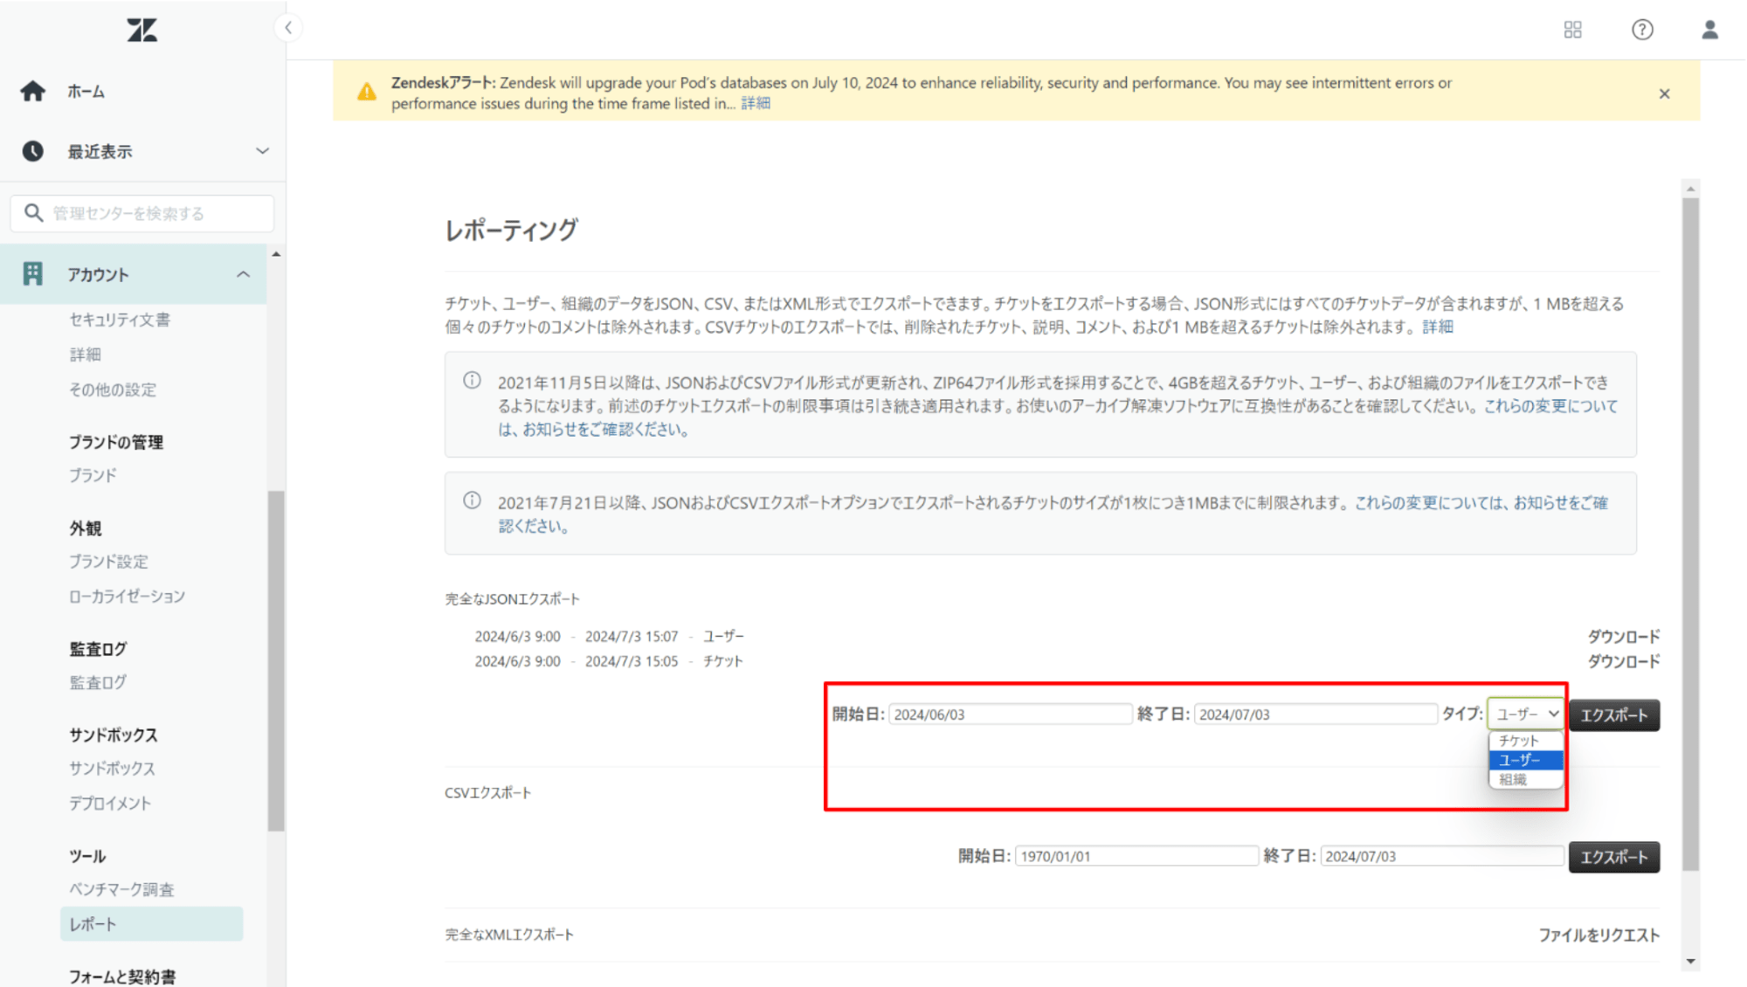Click the info icon of 2021年7月21日 notice
Image resolution: width=1747 pixels, height=987 pixels.
[x=472, y=500]
